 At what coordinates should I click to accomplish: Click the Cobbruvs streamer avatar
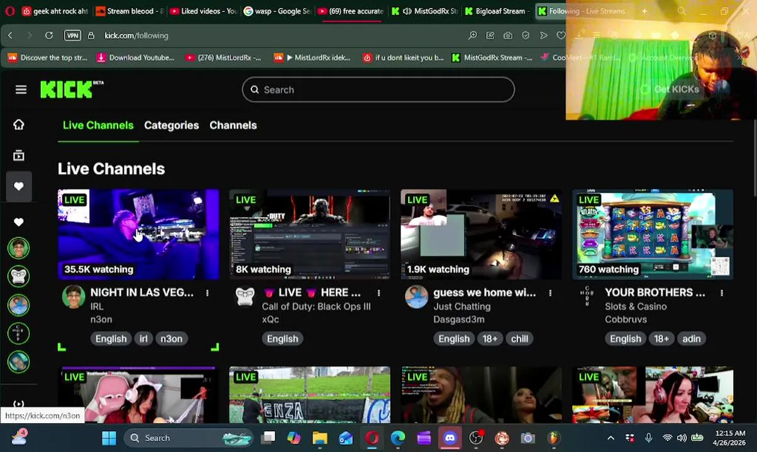[588, 297]
